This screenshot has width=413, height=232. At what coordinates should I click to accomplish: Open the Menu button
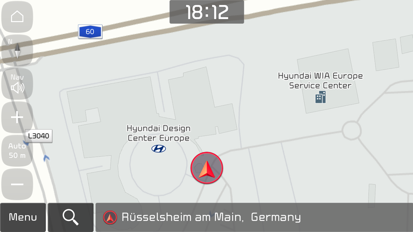(23, 217)
